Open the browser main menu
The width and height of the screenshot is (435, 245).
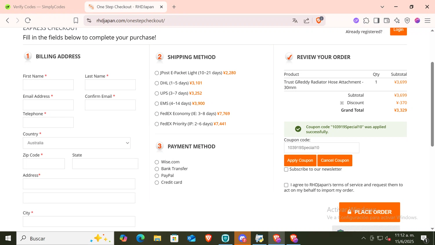click(427, 20)
